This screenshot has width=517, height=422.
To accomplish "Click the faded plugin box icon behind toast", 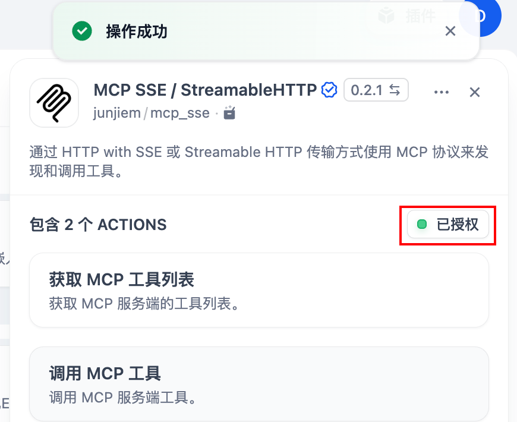I will (386, 15).
